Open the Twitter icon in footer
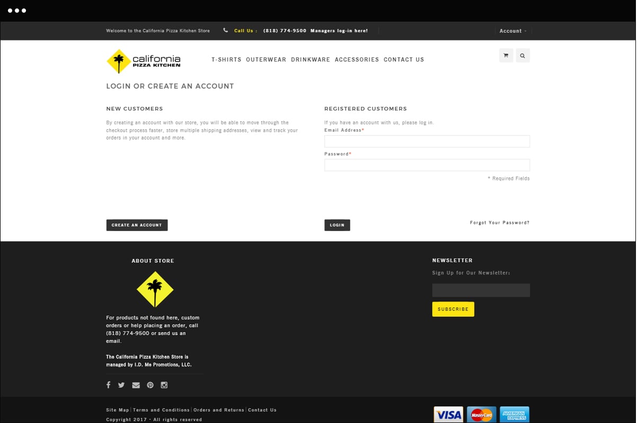The width and height of the screenshot is (637, 423). click(x=121, y=385)
